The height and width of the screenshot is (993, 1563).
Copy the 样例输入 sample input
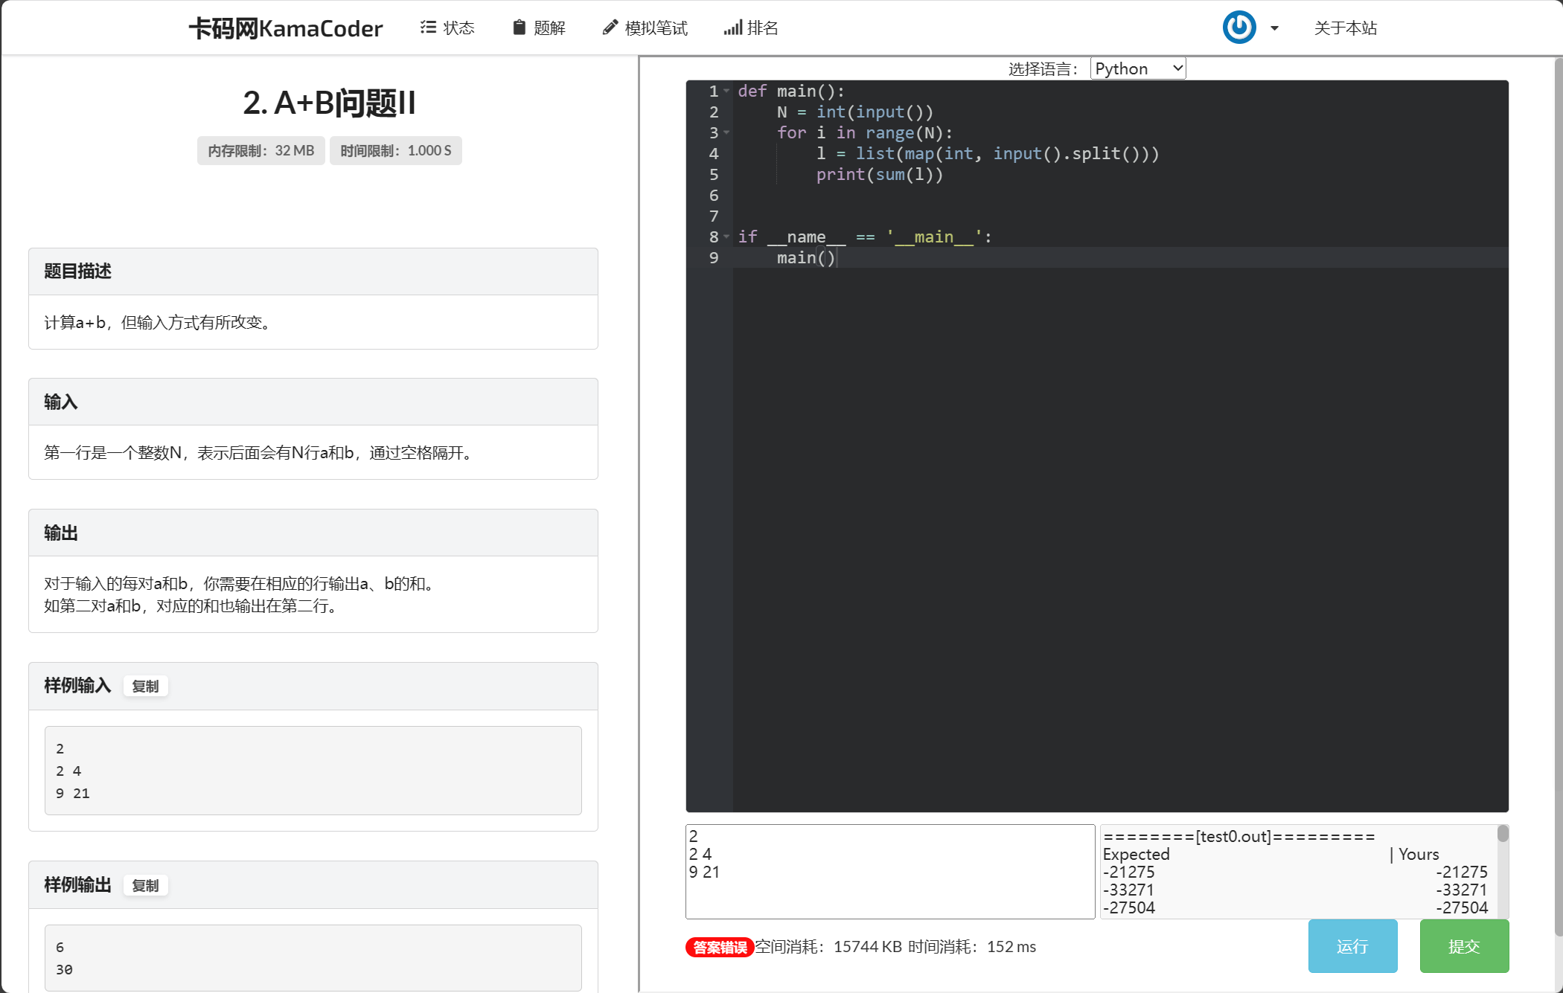pos(146,686)
